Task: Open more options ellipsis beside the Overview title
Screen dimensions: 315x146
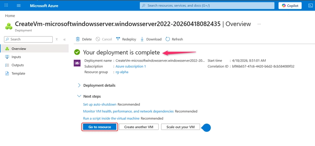Action: tap(259, 24)
